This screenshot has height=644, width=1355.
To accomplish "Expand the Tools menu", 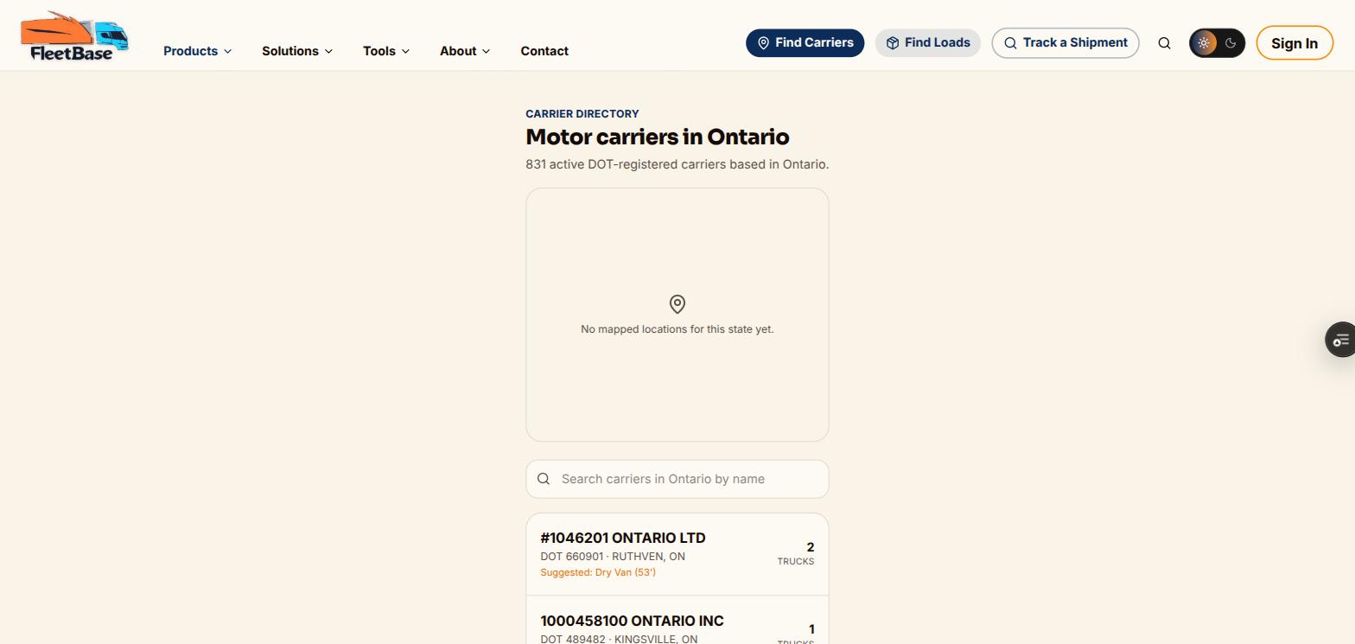I will pos(386,51).
